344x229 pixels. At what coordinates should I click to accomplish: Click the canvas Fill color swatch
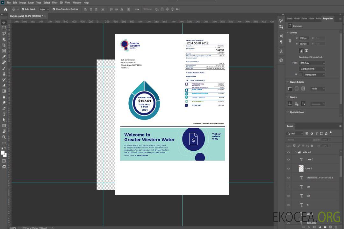[x=301, y=75]
